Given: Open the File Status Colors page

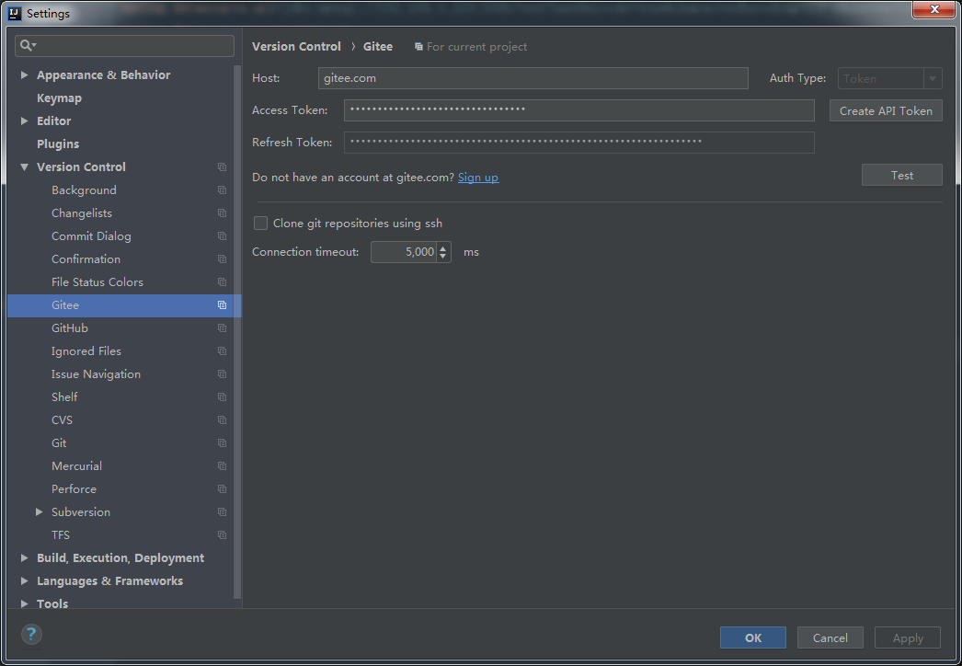Looking at the screenshot, I should 97,282.
